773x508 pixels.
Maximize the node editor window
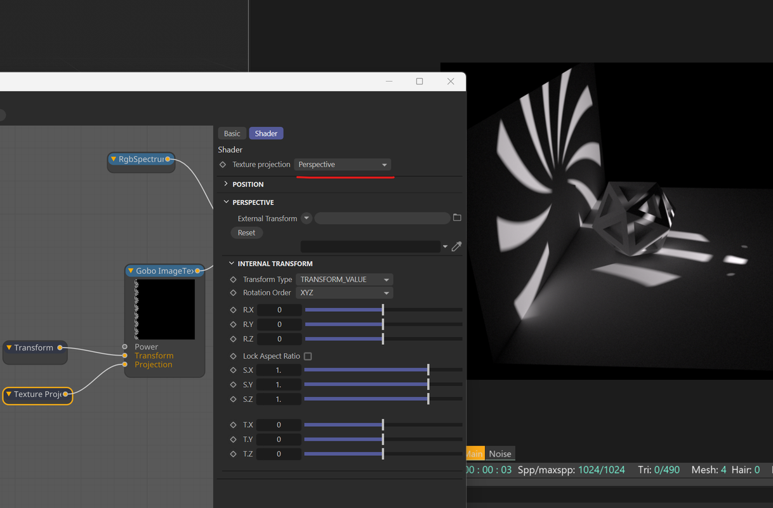(420, 81)
